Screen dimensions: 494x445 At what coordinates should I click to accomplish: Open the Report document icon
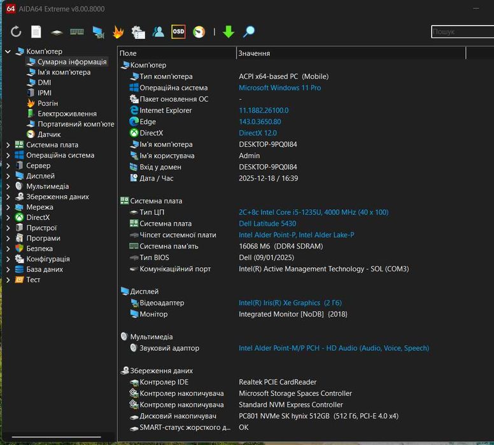(36, 31)
